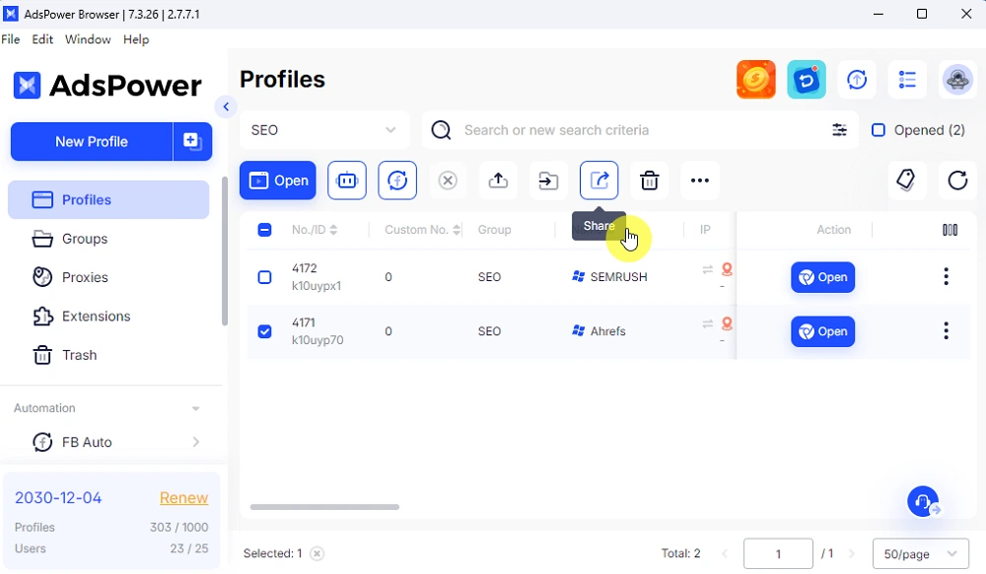Image resolution: width=986 pixels, height=574 pixels.
Task: Expand the FB Auto submenu chevron
Action: point(195,442)
